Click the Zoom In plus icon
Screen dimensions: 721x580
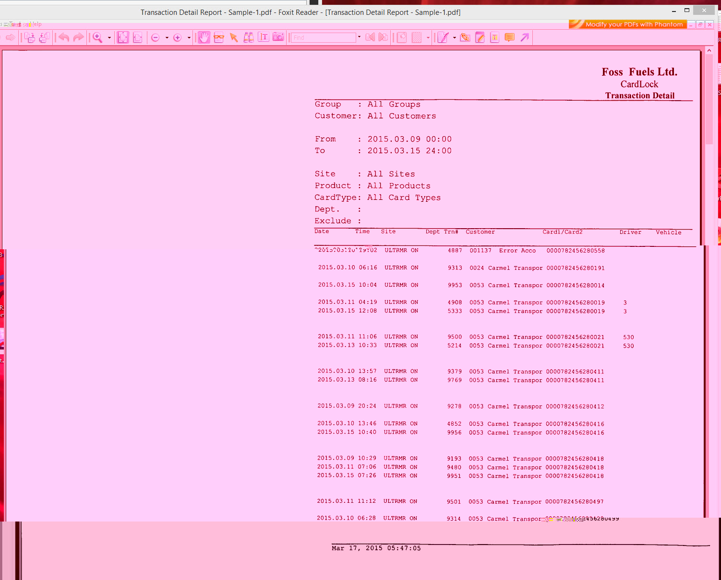[x=178, y=37]
